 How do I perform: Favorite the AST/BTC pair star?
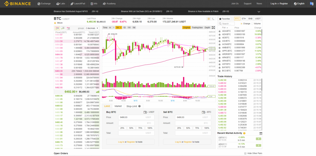[x=219, y=64]
